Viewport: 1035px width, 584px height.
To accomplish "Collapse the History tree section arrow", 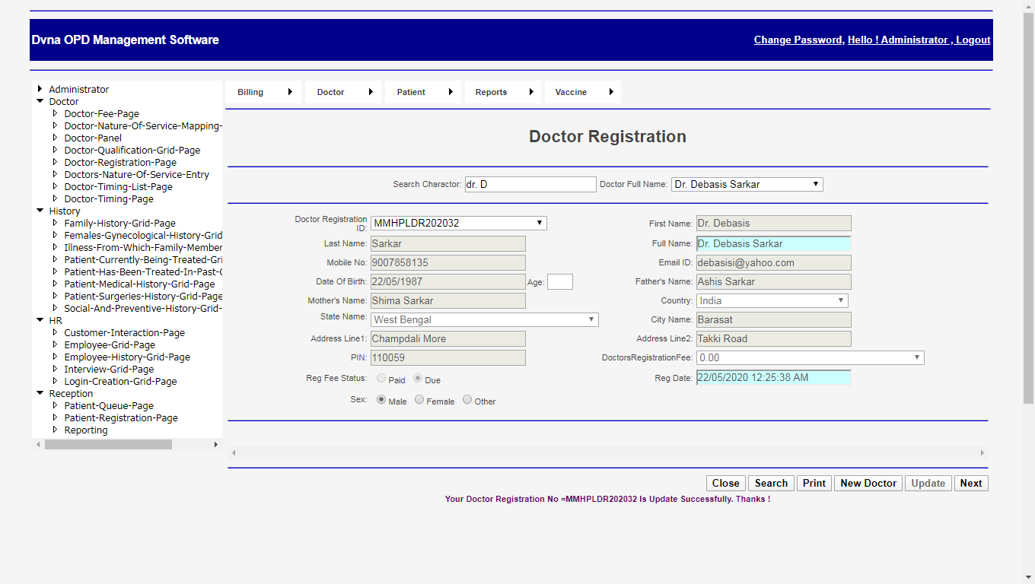I will tap(40, 211).
